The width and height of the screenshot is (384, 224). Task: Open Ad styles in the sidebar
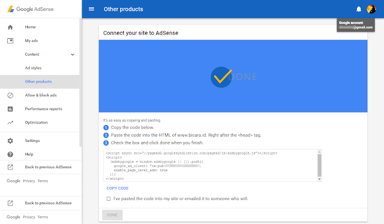(33, 68)
